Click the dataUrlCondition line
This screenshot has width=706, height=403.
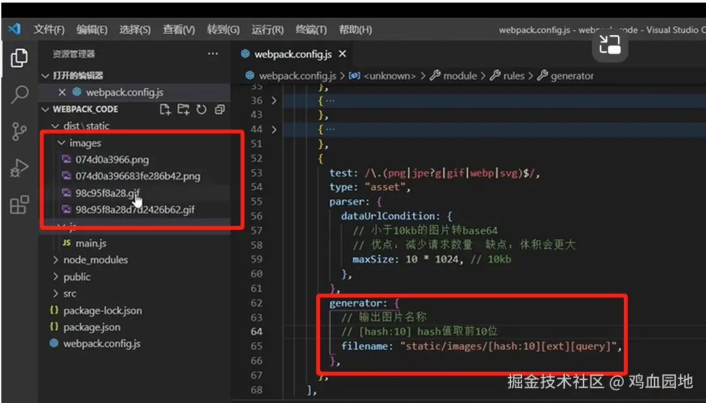coord(396,216)
